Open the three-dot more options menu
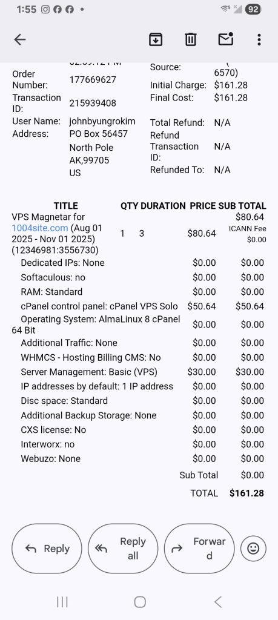 coord(259,39)
